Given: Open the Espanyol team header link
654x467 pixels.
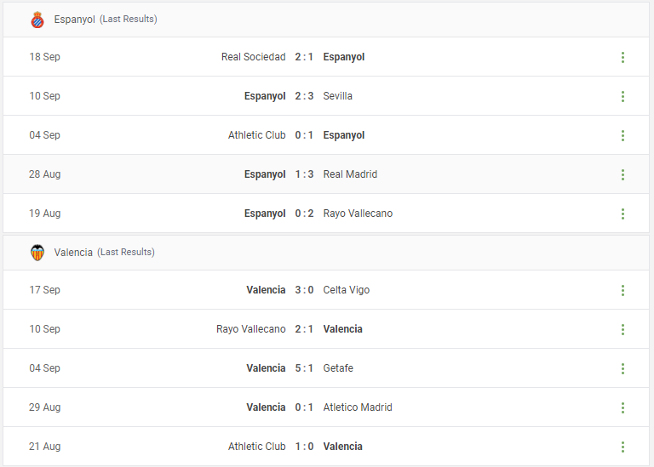Looking at the screenshot, I should tap(74, 20).
